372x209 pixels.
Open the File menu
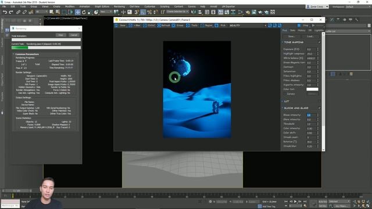tap(4, 6)
